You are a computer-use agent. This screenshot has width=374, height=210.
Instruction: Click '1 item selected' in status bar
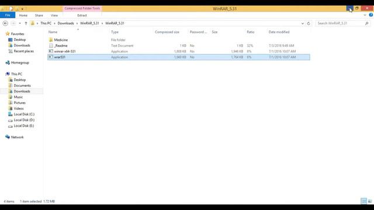(x=31, y=201)
